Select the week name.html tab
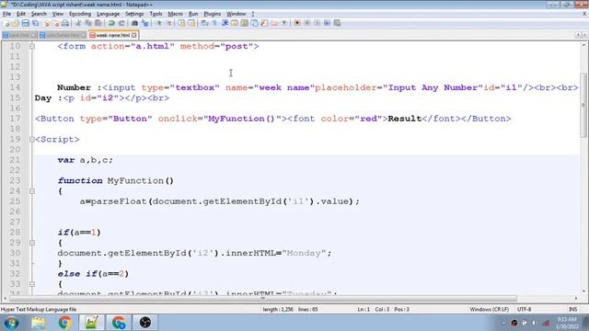The height and width of the screenshot is (331, 589). (x=112, y=35)
